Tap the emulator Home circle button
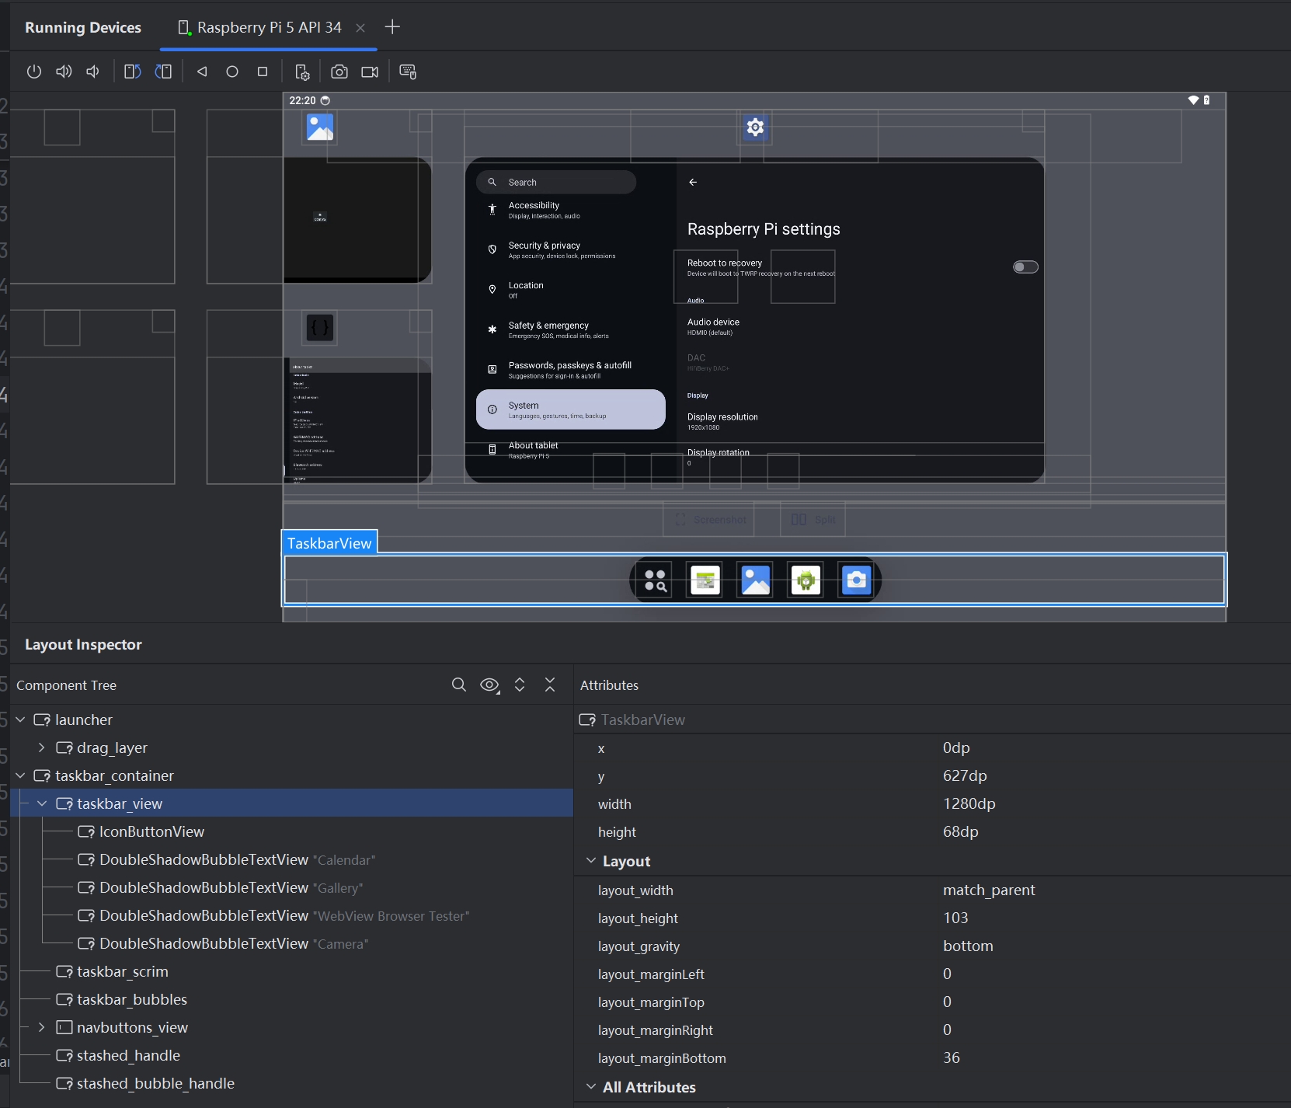1291x1108 pixels. 232,71
